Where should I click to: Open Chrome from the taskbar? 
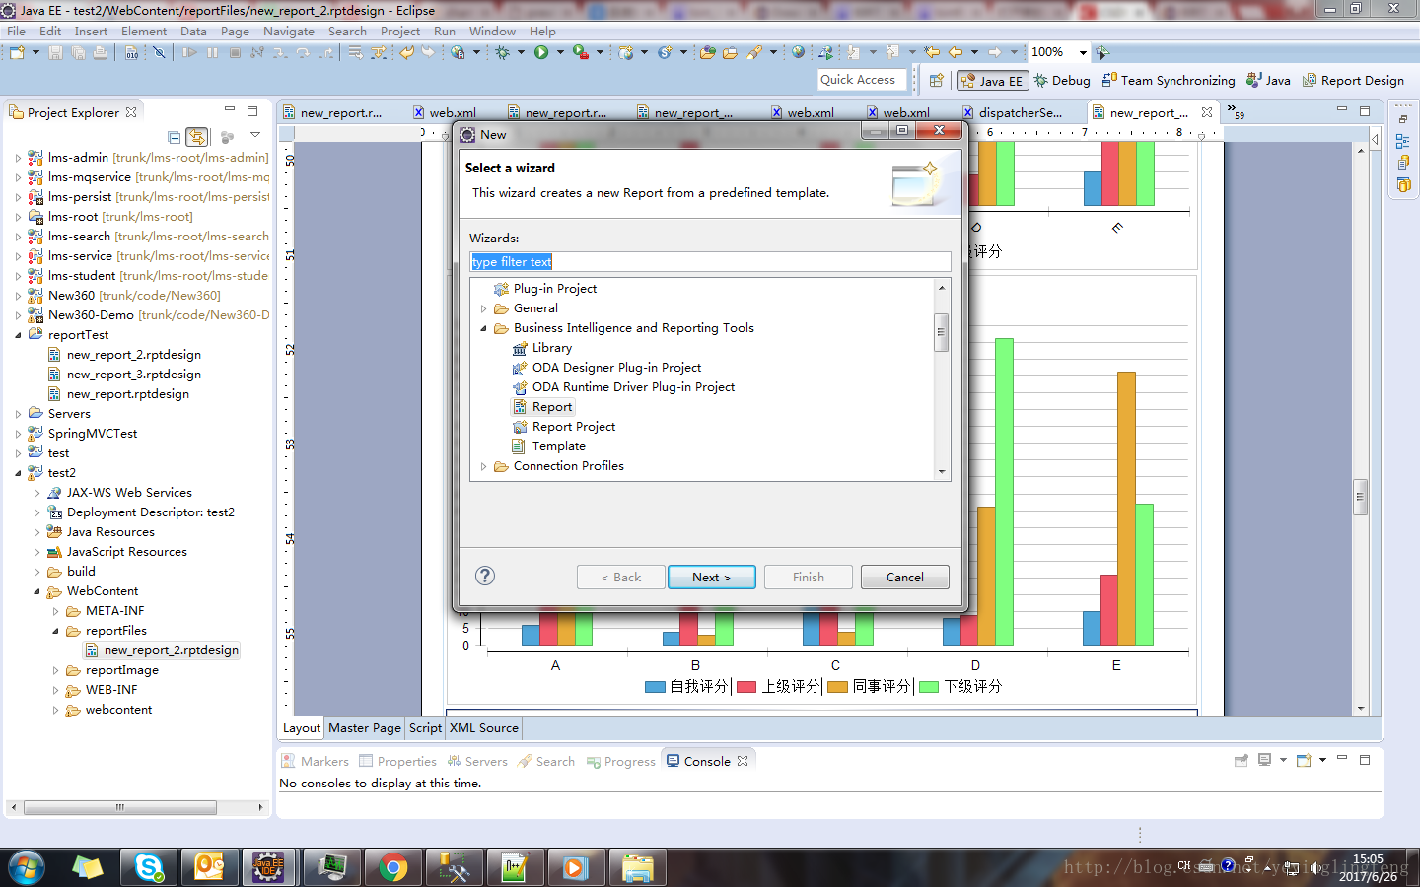coord(392,867)
